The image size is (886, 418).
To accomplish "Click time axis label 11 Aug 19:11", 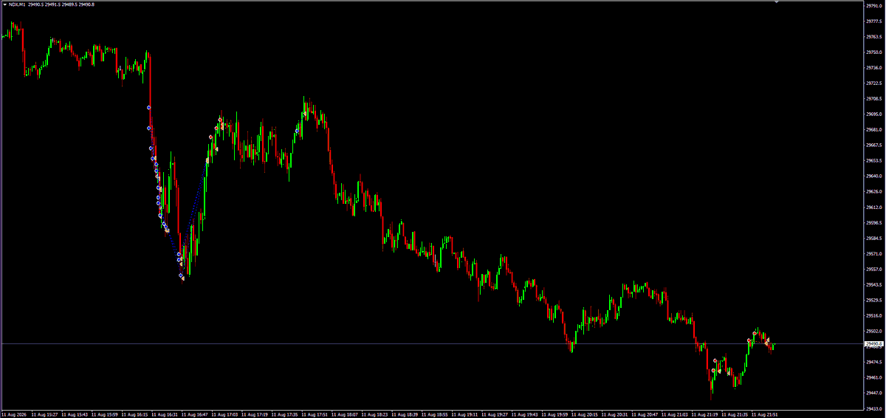I will [x=466, y=414].
